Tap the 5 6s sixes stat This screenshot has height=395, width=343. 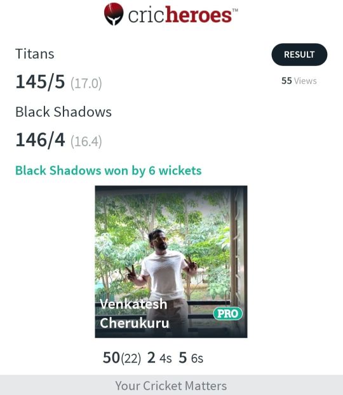pos(191,358)
